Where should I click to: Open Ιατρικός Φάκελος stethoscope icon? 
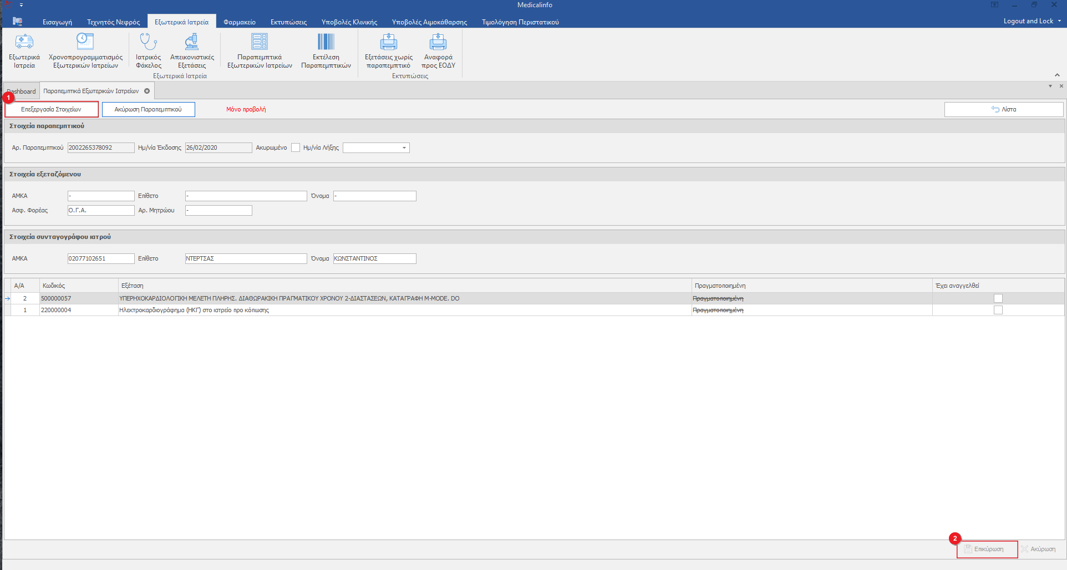click(x=148, y=43)
